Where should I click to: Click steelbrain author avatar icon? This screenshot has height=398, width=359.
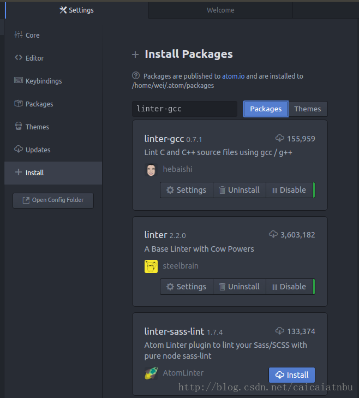tap(151, 266)
